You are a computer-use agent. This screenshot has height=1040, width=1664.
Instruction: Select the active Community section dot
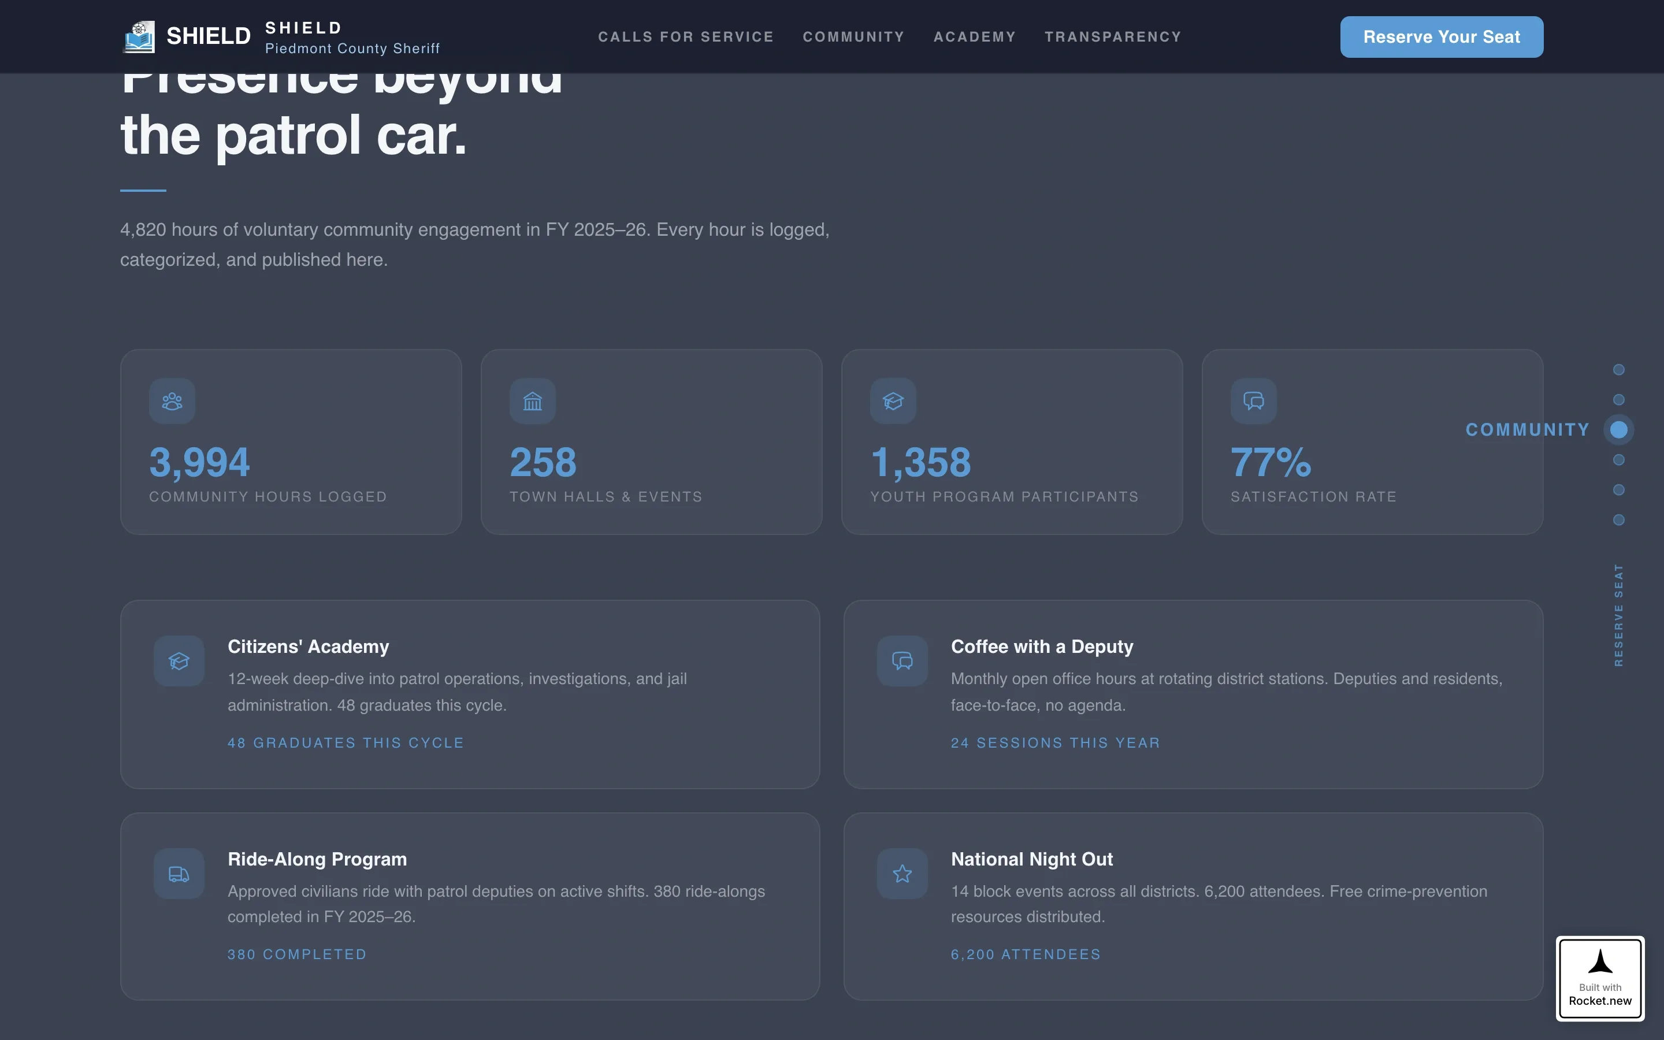point(1618,430)
